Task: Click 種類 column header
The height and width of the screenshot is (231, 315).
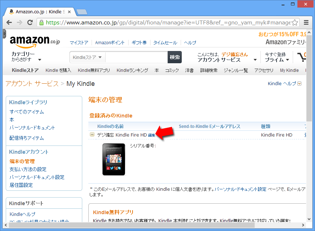Action: [265, 126]
